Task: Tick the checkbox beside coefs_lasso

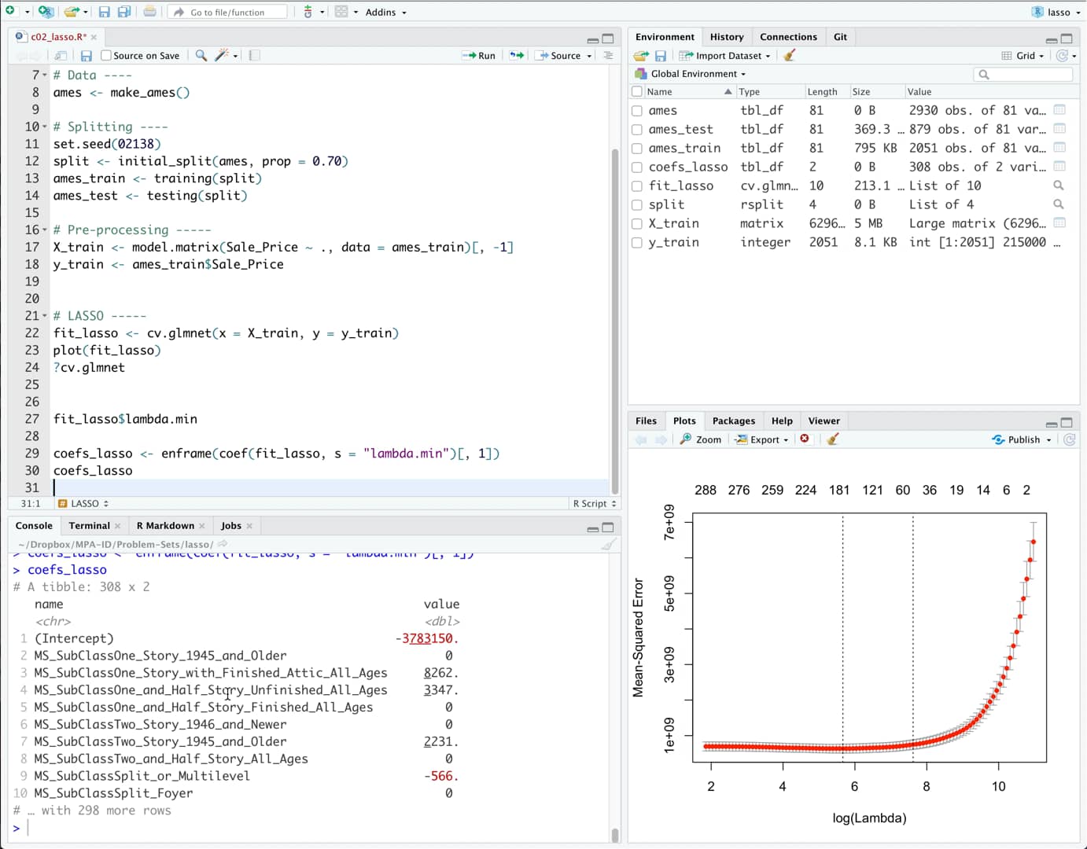Action: pos(637,167)
